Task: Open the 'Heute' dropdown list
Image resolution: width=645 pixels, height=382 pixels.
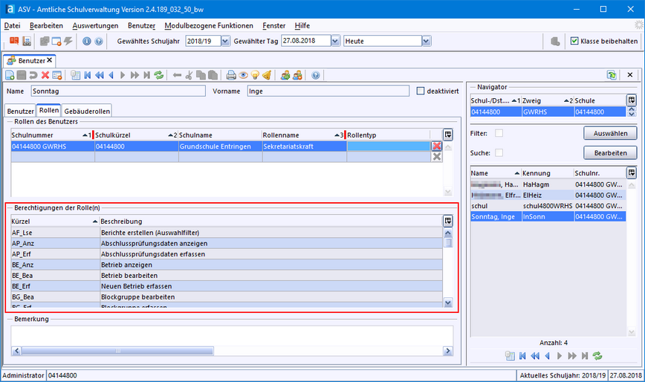Action: coord(426,41)
